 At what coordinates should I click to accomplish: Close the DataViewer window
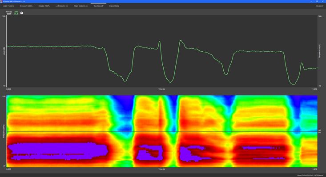pyautogui.click(x=321, y=2)
